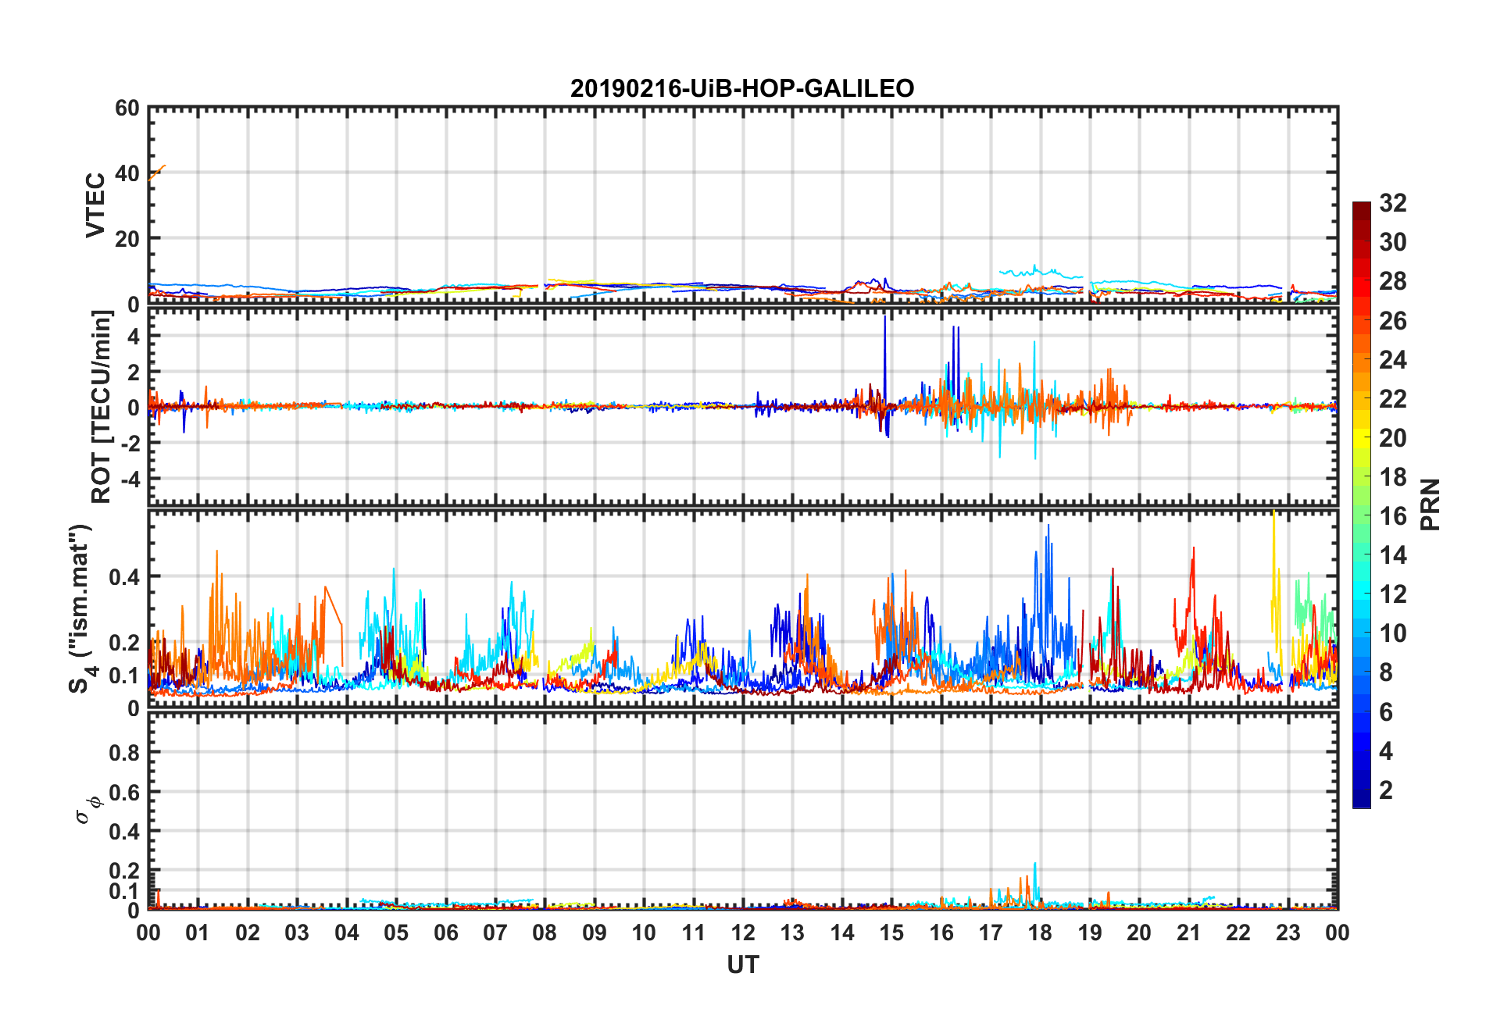Click sigma phi axis tick 0.8
1486x1009 pixels.
(x=124, y=753)
